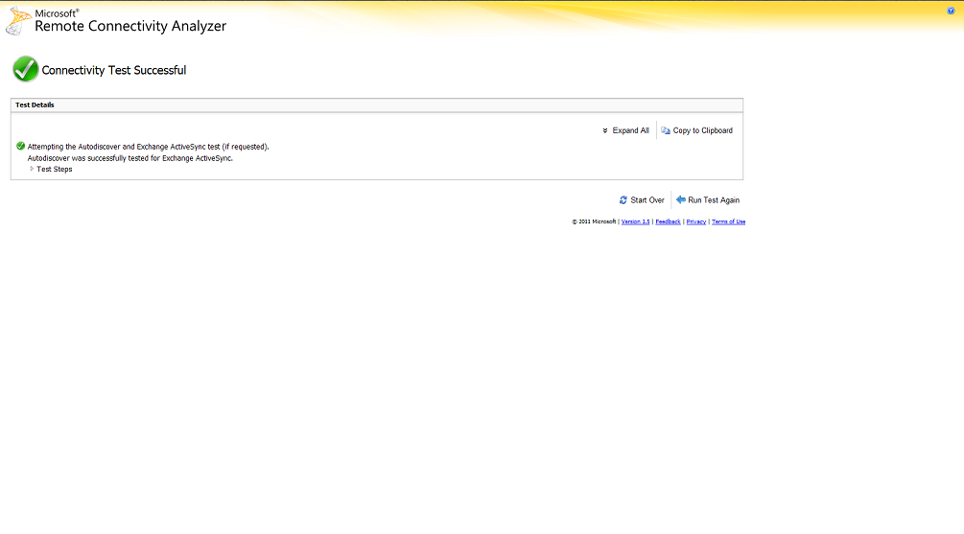Expand the Test Steps tree node
964x534 pixels.
(x=32, y=169)
